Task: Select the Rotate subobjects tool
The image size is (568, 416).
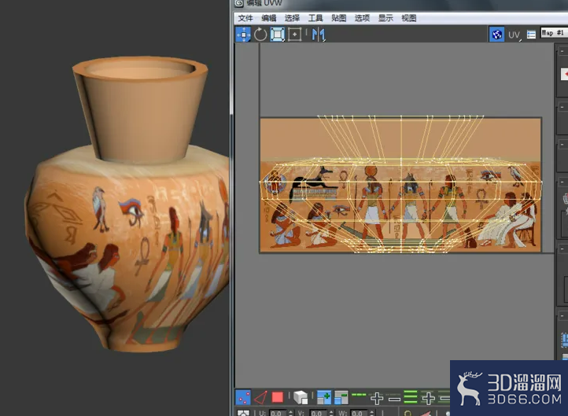Action: [x=260, y=35]
